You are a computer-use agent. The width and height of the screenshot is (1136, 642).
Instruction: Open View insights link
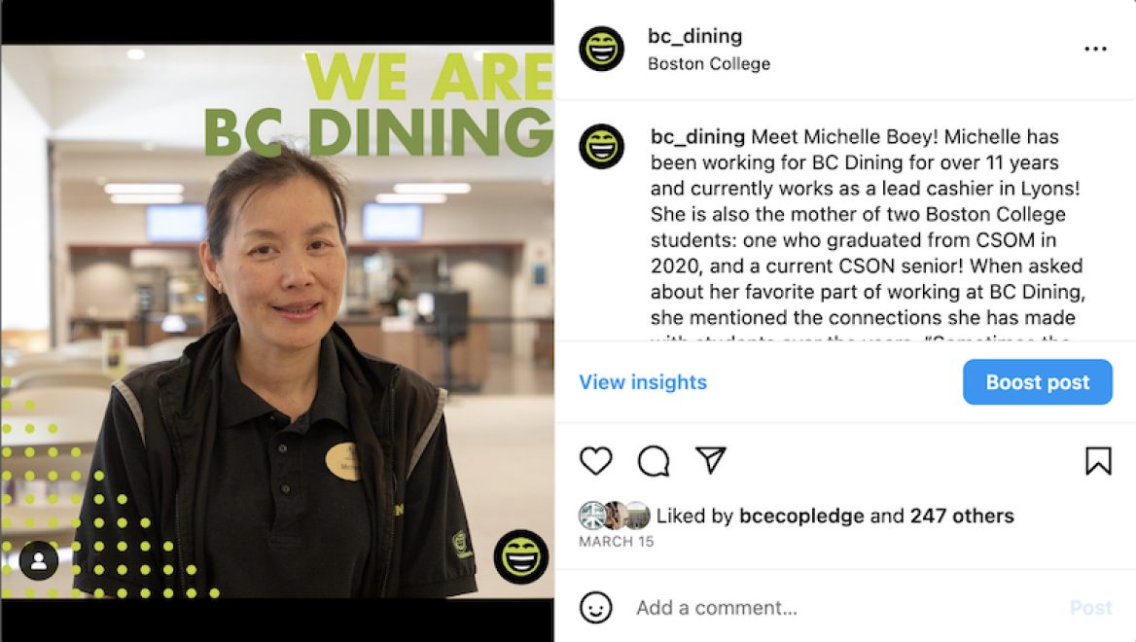tap(643, 382)
